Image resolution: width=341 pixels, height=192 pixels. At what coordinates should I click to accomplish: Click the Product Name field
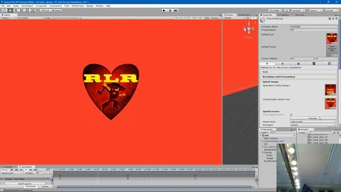coord(313,30)
